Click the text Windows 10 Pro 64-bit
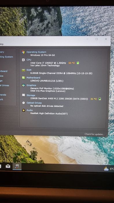Viewport: 114px width, 203px height. pyautogui.click(x=43, y=55)
